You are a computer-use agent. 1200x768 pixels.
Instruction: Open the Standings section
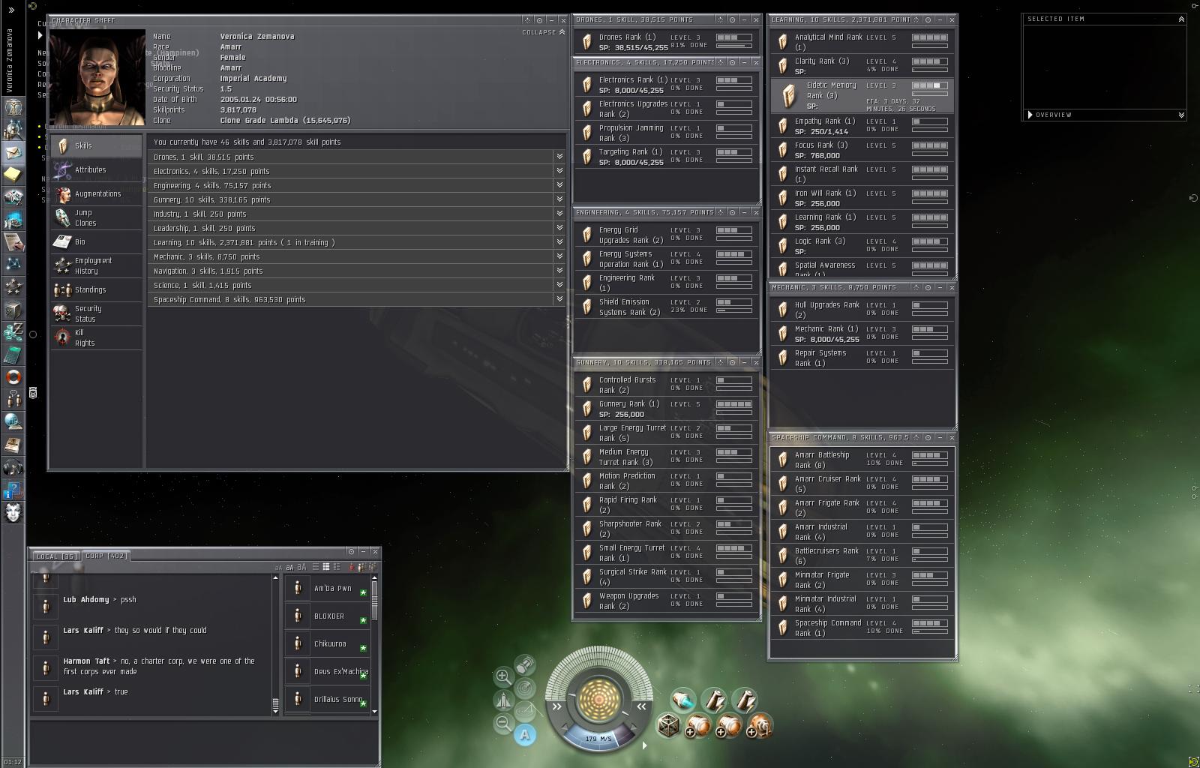[97, 289]
